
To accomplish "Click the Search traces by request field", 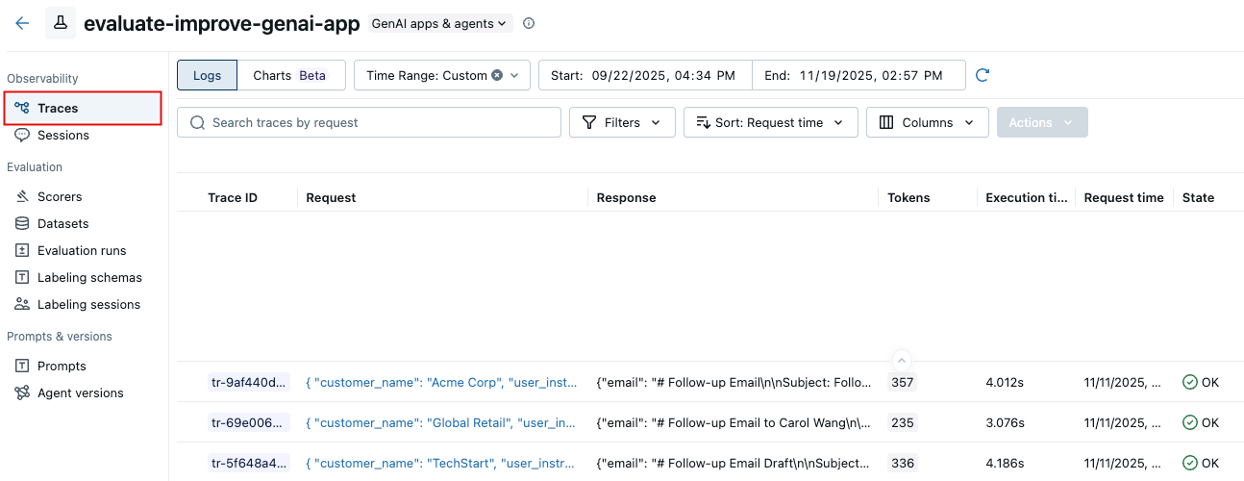I will 369,122.
